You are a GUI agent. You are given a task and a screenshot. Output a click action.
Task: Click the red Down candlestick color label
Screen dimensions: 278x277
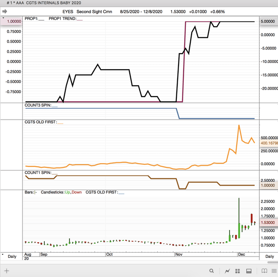click(x=76, y=192)
